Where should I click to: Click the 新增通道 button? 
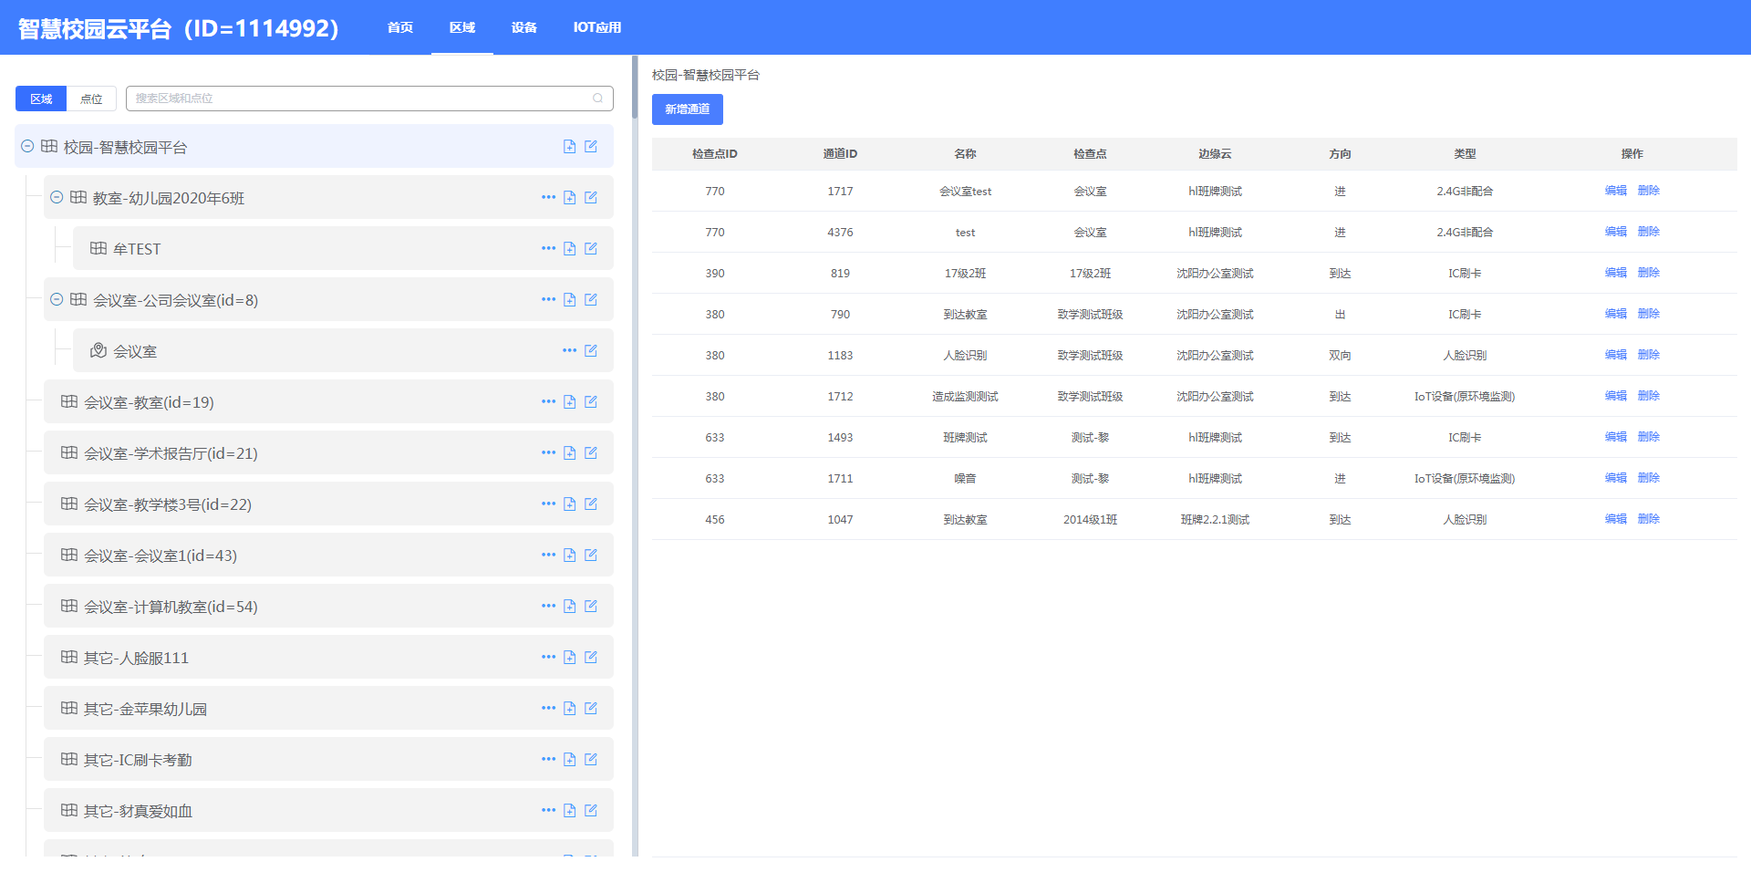coord(687,109)
